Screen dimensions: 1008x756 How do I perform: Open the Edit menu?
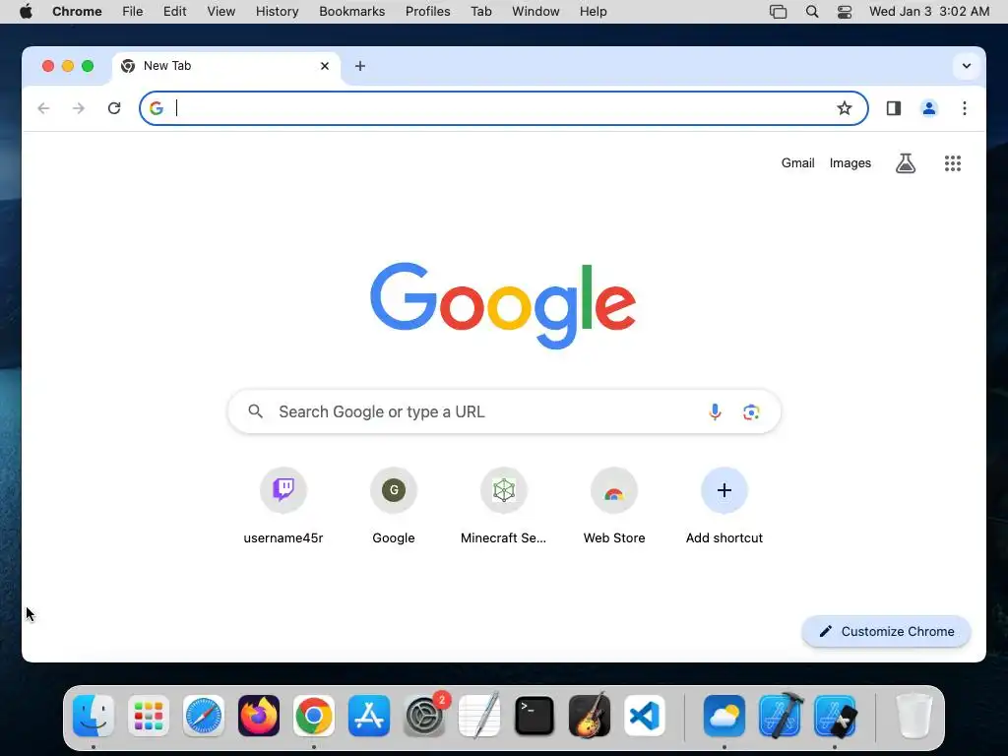coord(175,12)
